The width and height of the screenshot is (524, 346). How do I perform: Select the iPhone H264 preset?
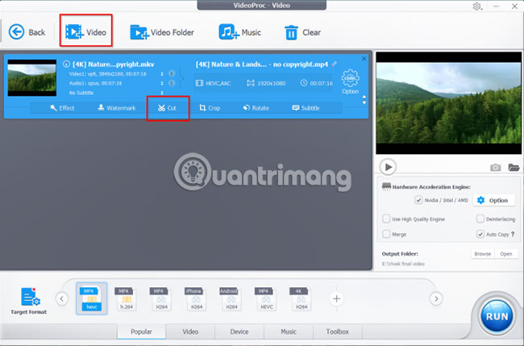click(x=196, y=298)
